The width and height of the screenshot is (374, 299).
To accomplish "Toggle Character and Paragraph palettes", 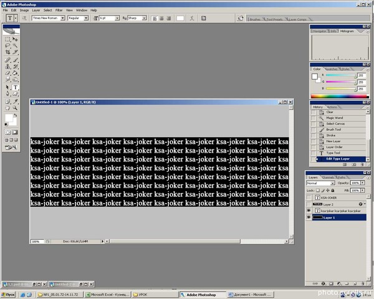I will pos(203,18).
